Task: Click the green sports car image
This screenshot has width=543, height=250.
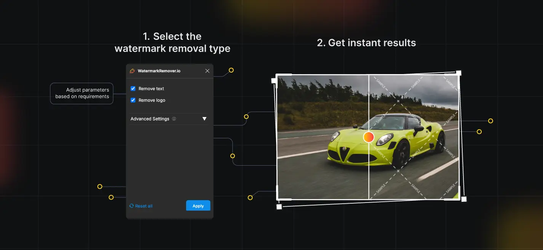Action: click(x=368, y=137)
